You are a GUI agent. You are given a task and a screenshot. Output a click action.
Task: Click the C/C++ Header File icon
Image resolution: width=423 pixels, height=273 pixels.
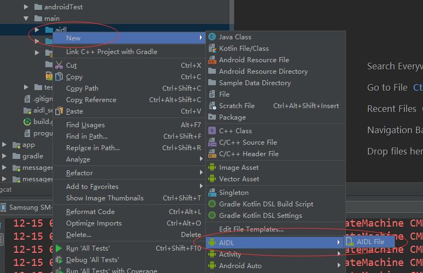click(212, 153)
